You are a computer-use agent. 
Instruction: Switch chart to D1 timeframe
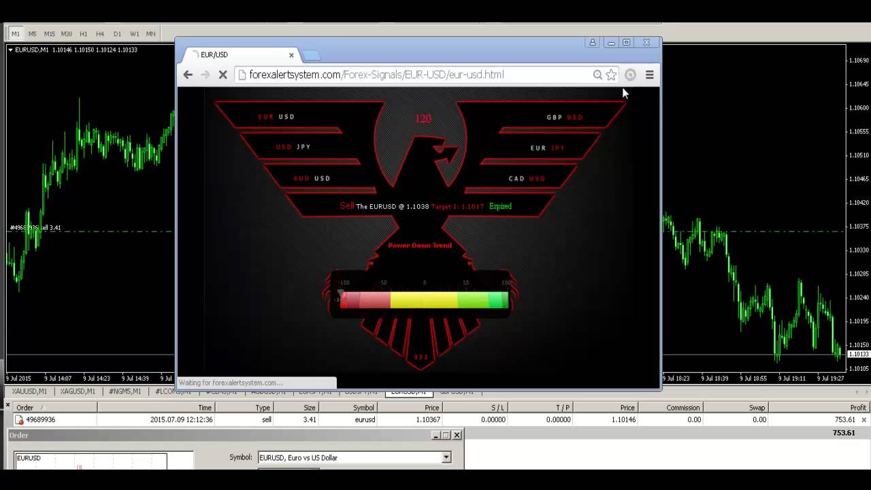(117, 33)
